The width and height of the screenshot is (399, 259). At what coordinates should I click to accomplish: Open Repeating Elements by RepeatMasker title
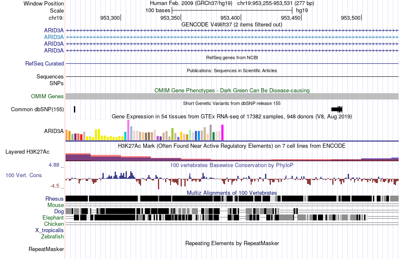tap(232, 243)
